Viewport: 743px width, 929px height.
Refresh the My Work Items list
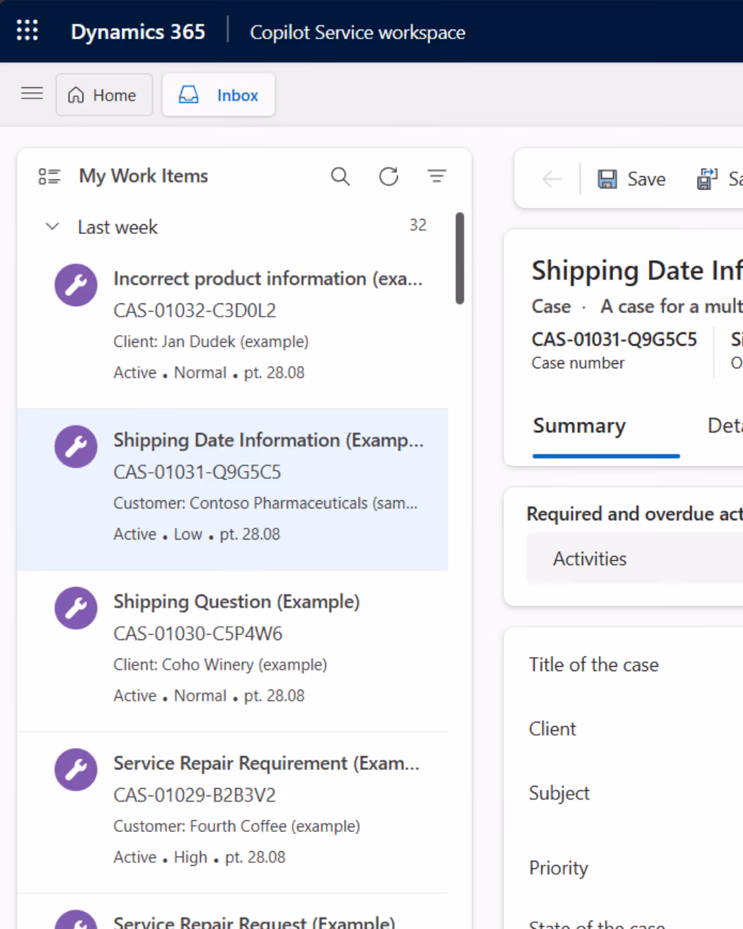pos(389,176)
